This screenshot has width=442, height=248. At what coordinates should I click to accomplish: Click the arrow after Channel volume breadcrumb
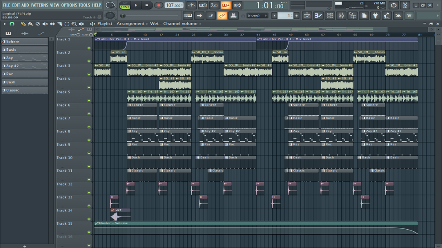(201, 24)
